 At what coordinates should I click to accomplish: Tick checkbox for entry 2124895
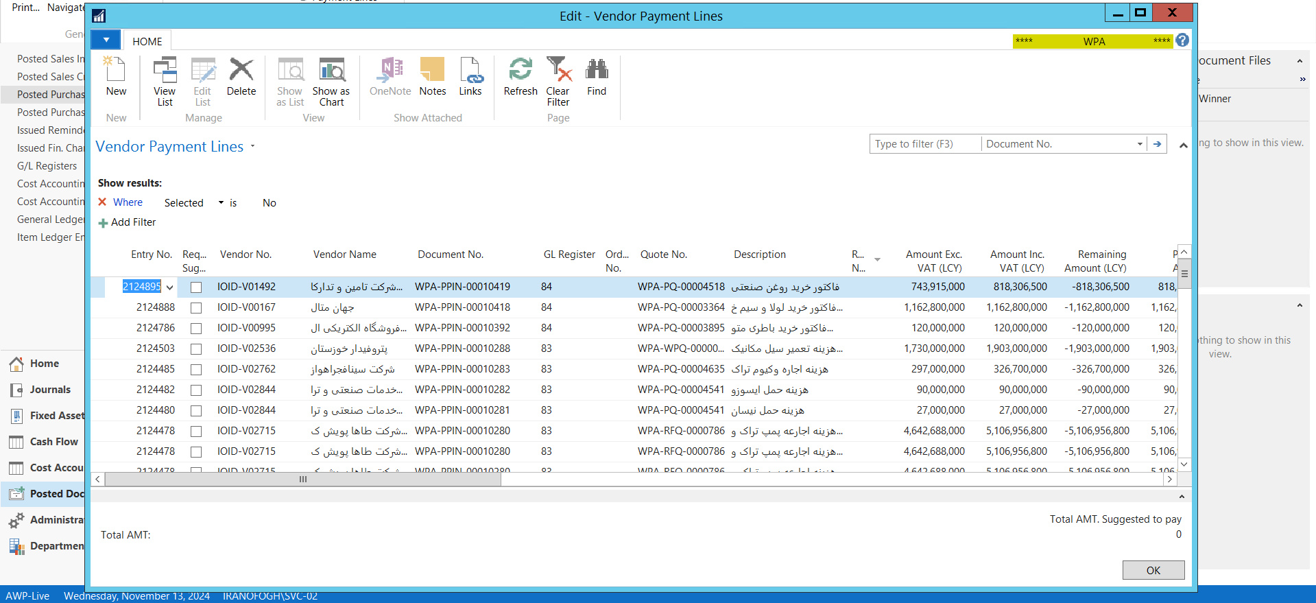point(196,287)
